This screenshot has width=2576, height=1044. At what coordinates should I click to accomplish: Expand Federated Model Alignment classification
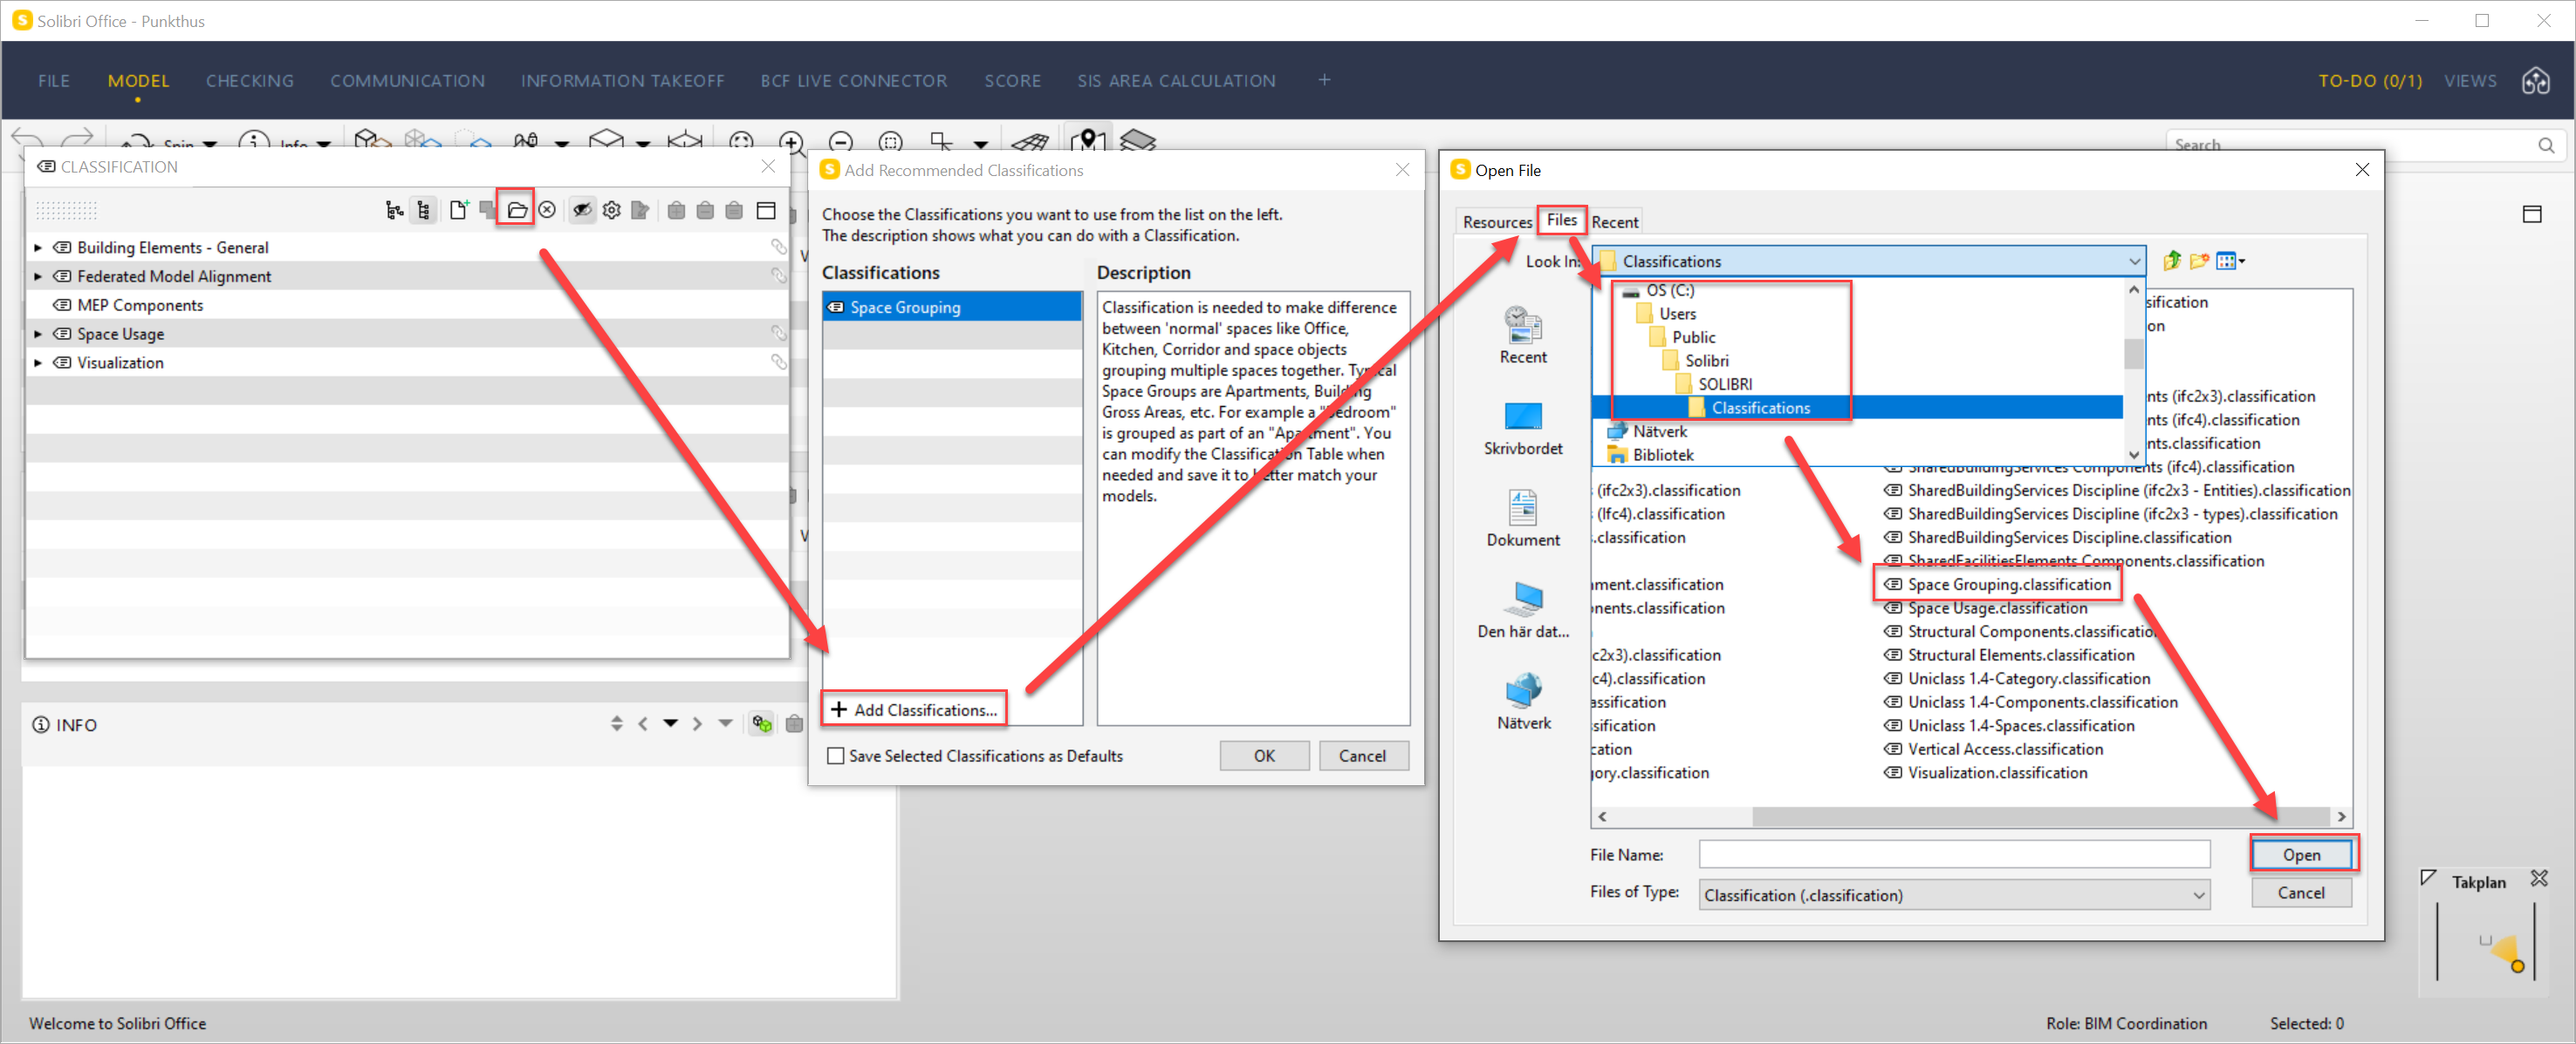tap(38, 277)
